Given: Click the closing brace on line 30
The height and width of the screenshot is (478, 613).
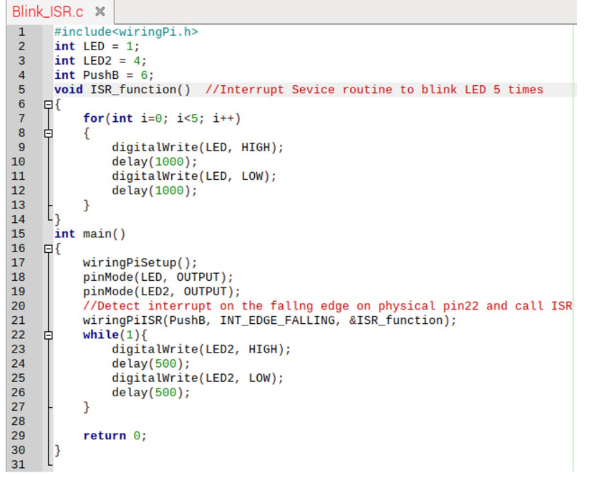Looking at the screenshot, I should [57, 450].
